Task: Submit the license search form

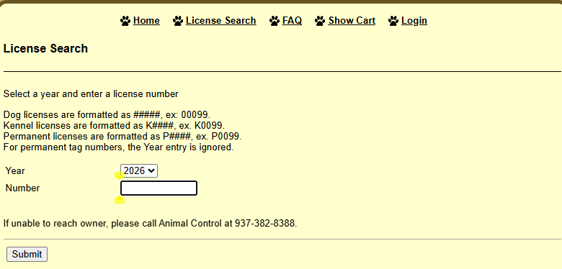Action: (x=27, y=255)
